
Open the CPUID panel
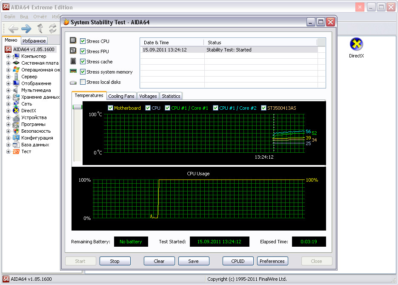[x=238, y=261]
